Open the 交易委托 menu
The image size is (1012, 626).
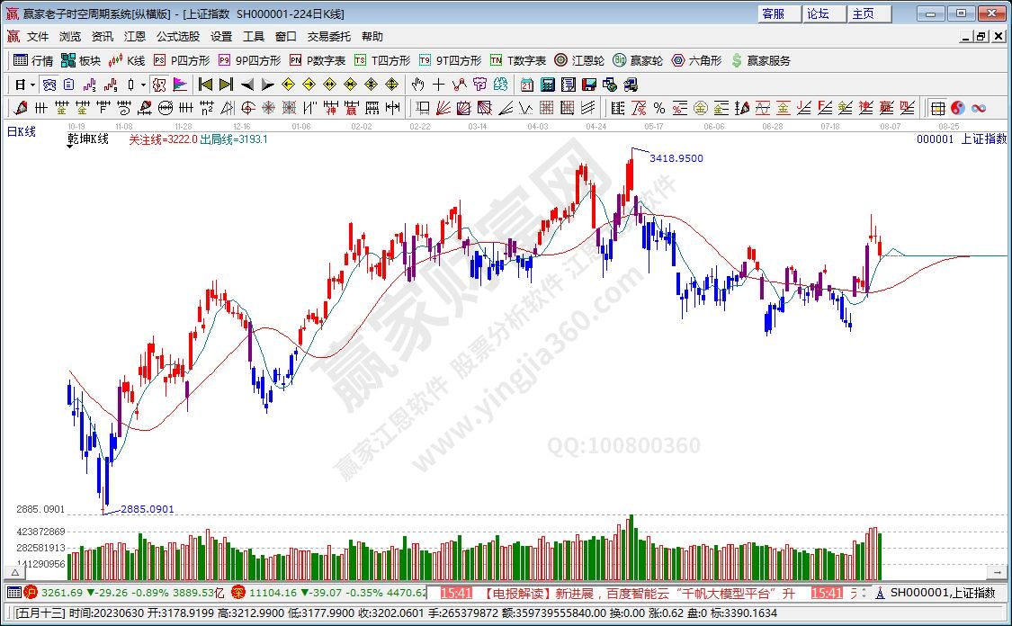coord(329,37)
